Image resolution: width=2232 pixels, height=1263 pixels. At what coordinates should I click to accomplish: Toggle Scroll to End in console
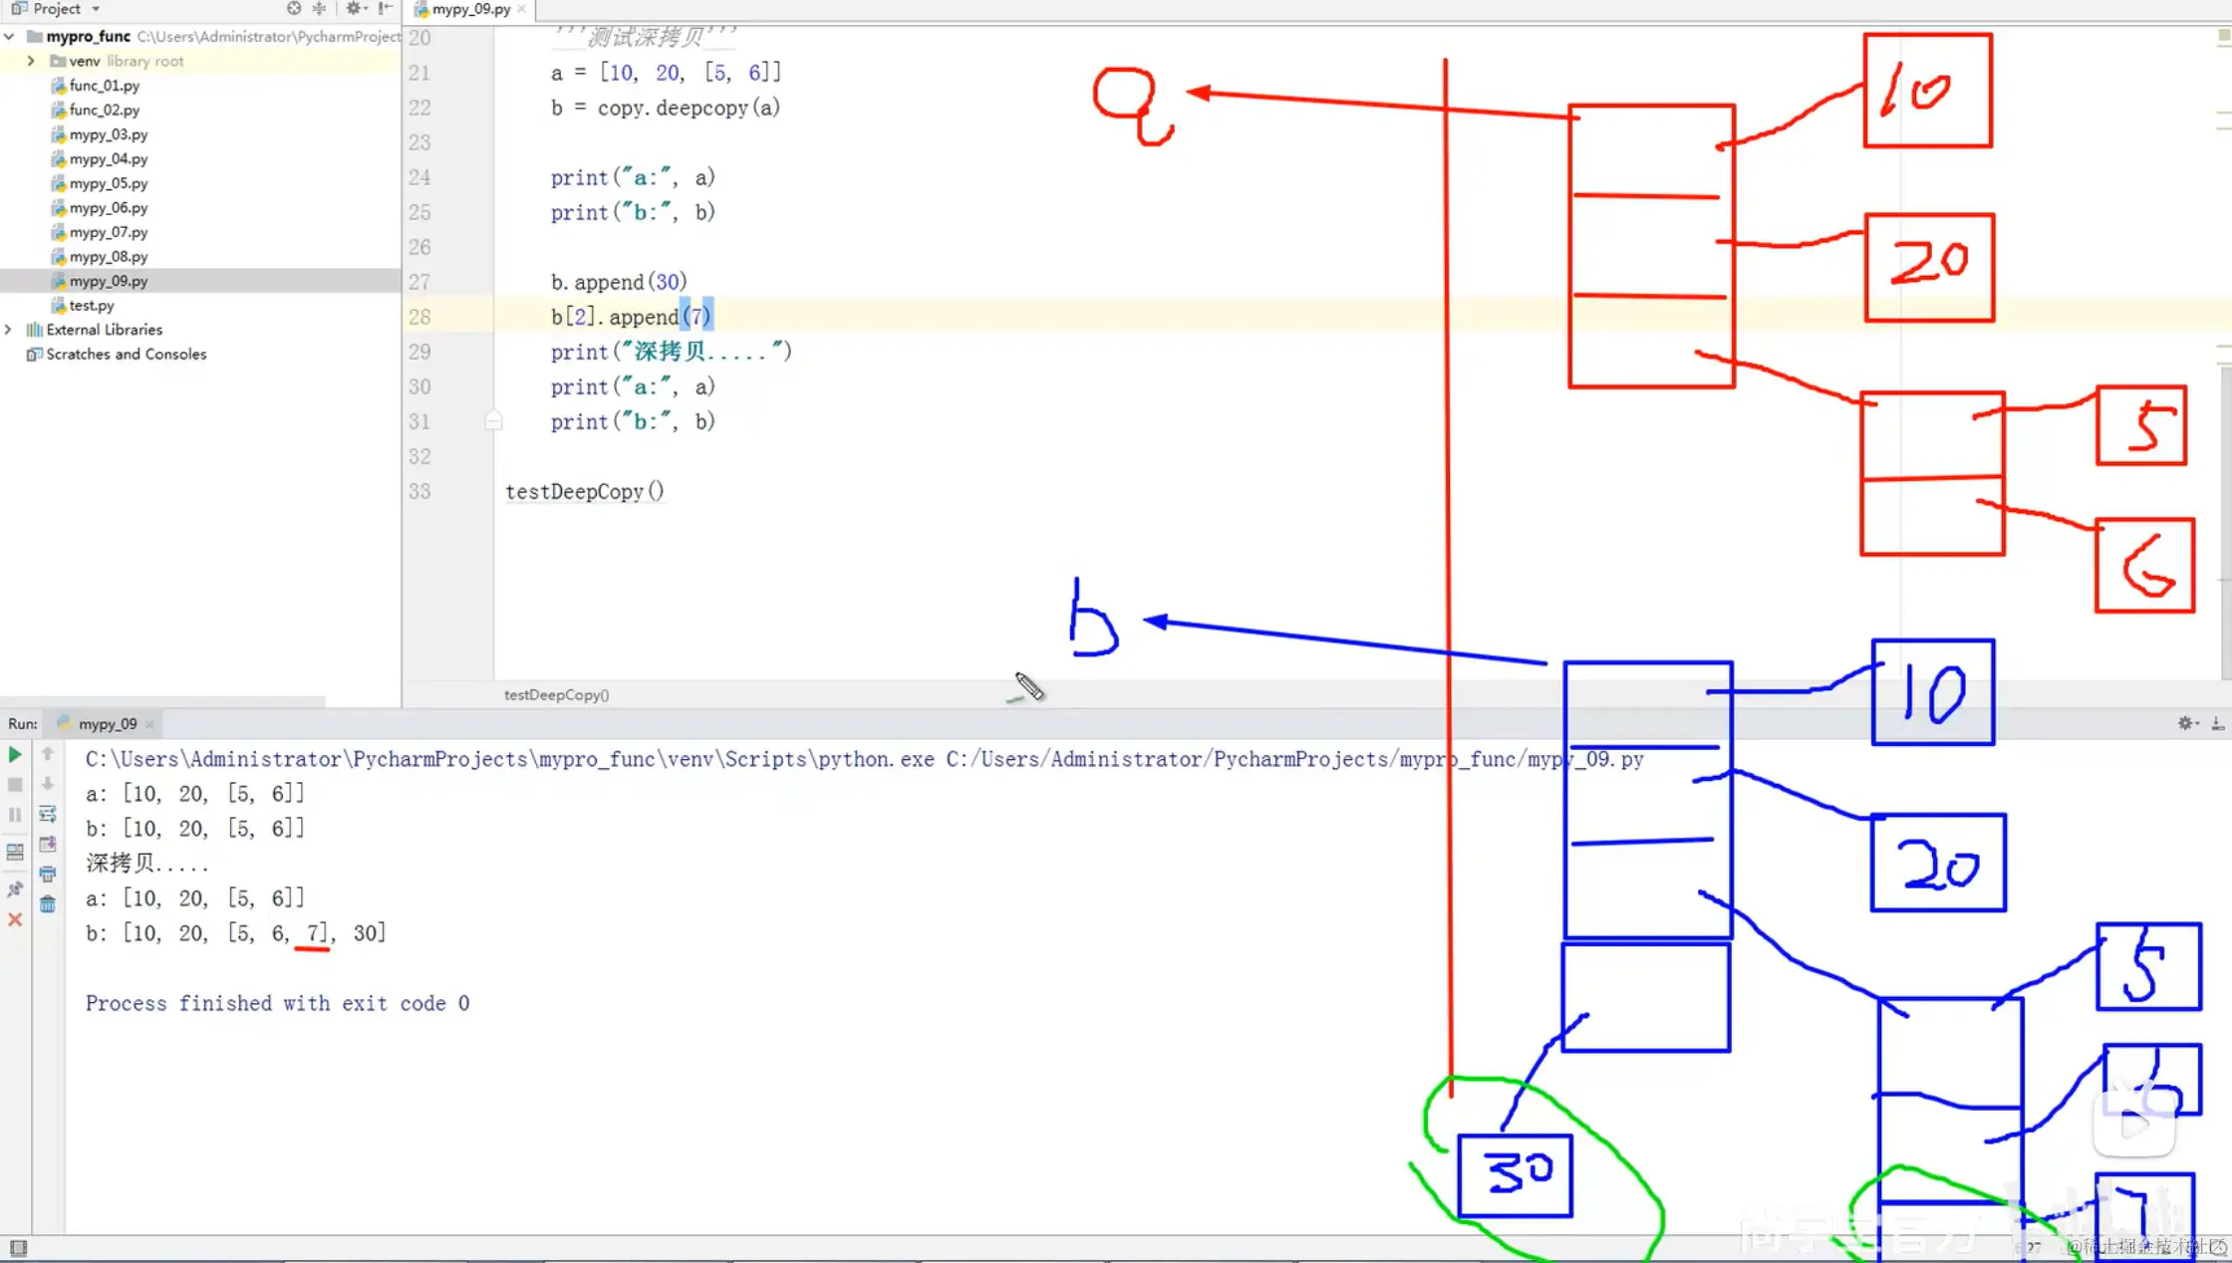[47, 844]
